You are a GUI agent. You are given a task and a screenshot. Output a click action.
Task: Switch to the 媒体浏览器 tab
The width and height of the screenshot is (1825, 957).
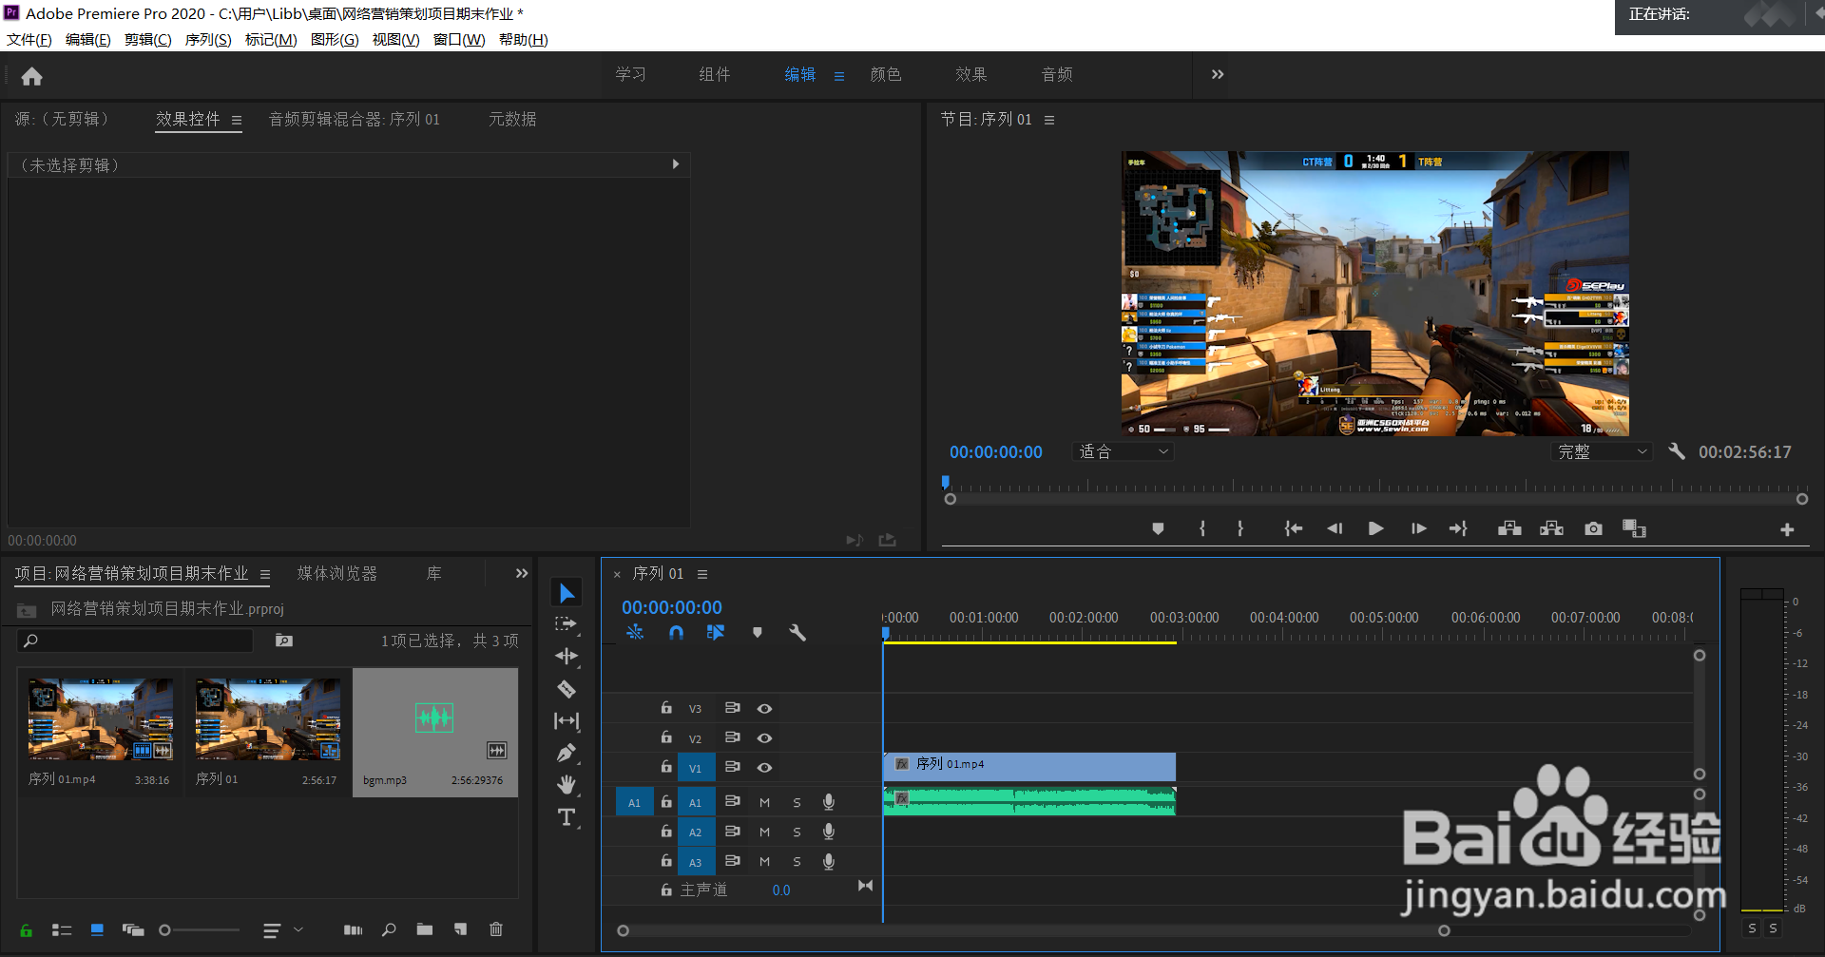tap(336, 574)
